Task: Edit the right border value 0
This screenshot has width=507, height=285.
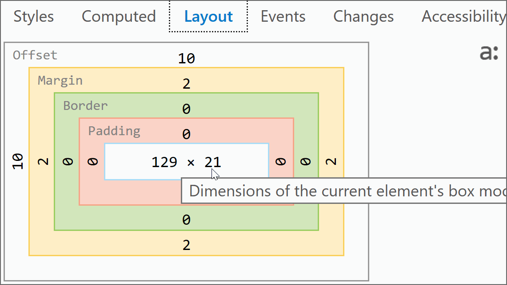Action: 306,162
